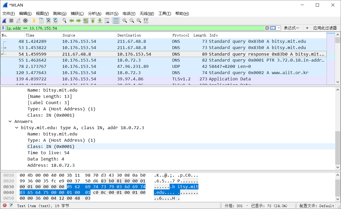Start capture with the shark fin icon

4,21
